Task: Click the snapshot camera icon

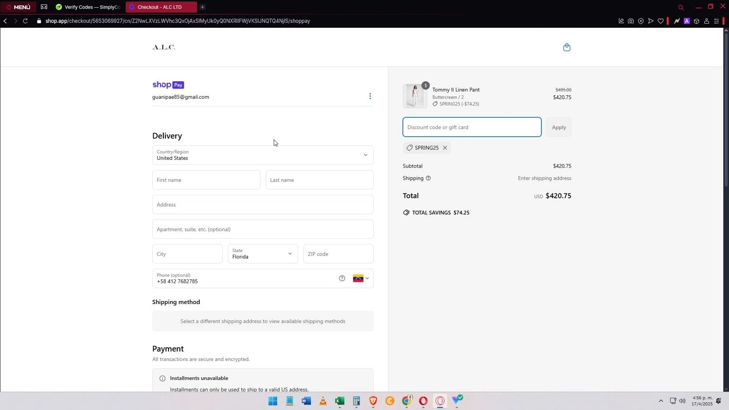Action: [631, 21]
